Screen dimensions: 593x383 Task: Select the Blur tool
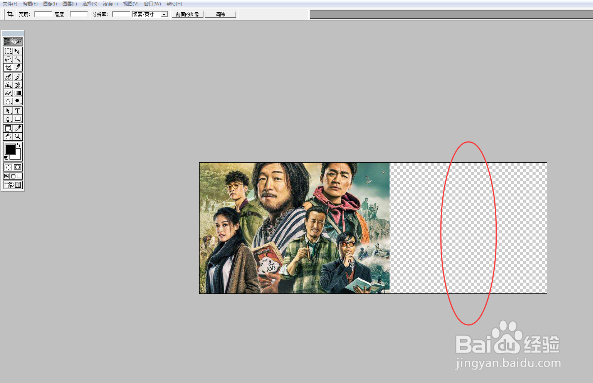[8, 101]
